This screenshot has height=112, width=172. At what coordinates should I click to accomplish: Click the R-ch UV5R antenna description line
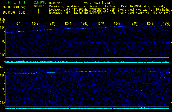[110, 13]
